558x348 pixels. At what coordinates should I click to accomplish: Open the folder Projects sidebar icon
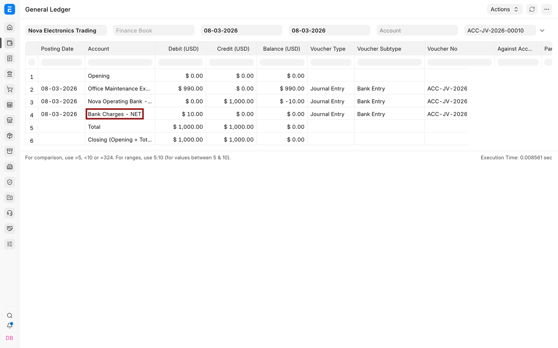10,198
